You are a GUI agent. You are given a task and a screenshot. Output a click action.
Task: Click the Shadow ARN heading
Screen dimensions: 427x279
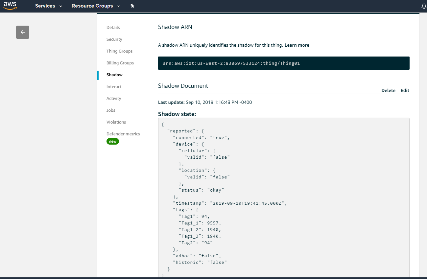pos(175,27)
